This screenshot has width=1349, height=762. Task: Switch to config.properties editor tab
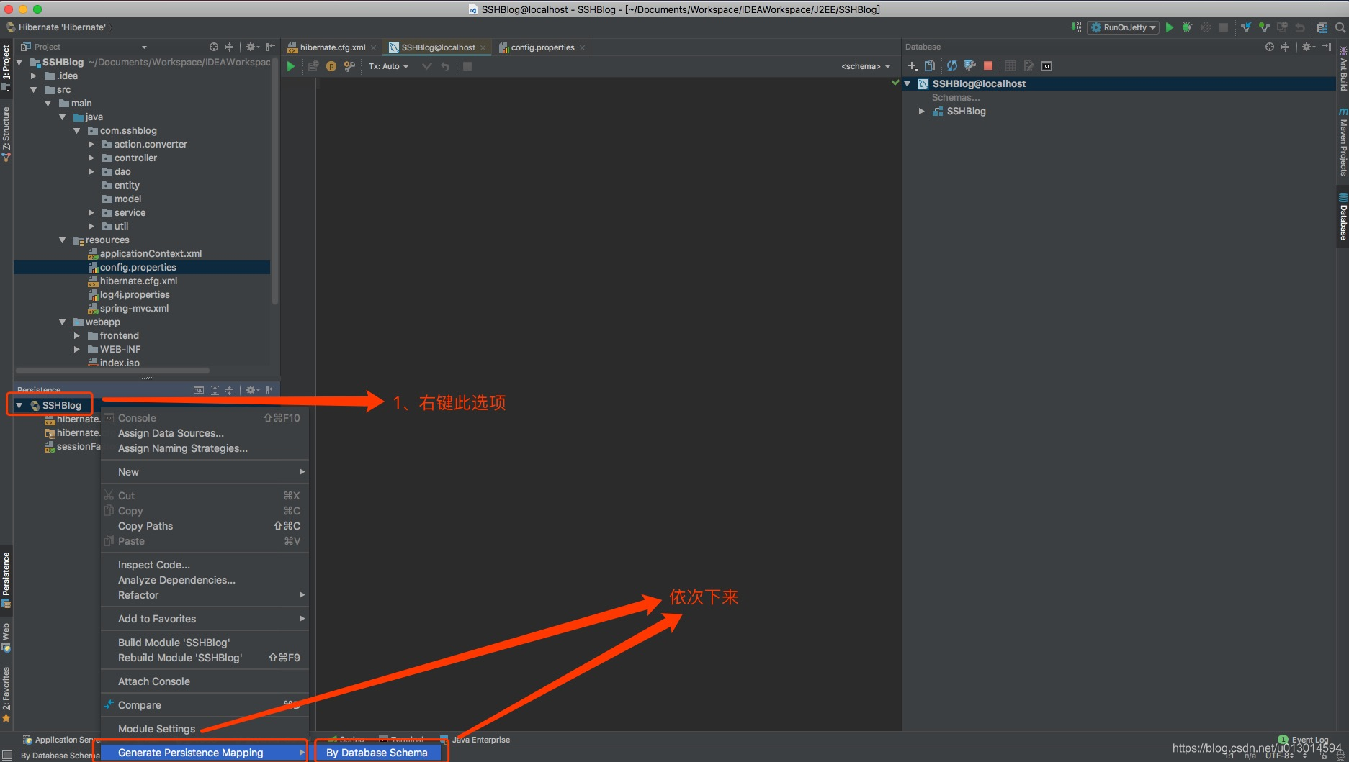click(x=542, y=47)
